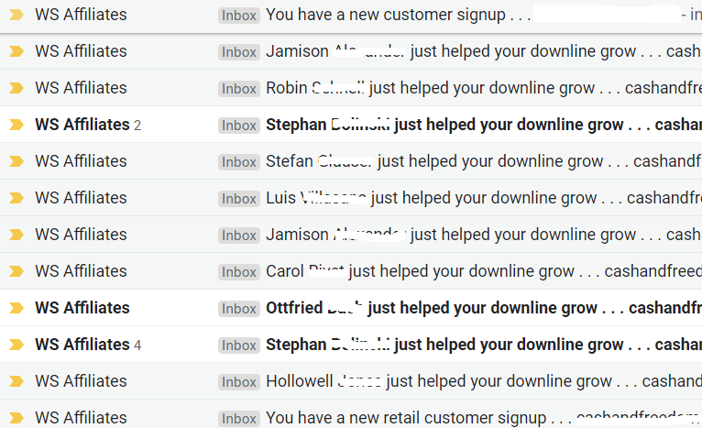The height and width of the screenshot is (428, 702).
Task: Open the email about Luis's downline growth
Action: click(351, 198)
